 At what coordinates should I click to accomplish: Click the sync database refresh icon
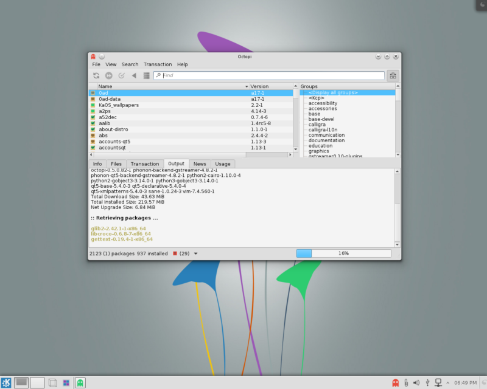pos(96,75)
